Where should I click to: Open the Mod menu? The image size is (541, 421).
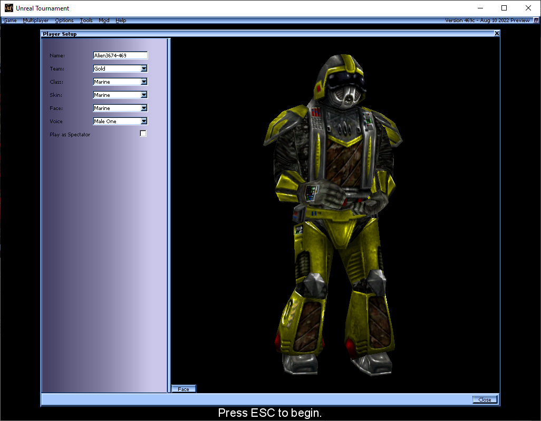104,21
